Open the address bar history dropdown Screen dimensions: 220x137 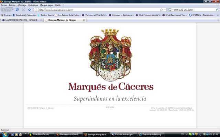165,10
